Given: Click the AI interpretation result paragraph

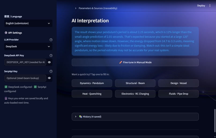Looking at the screenshot, I should click(x=135, y=41).
